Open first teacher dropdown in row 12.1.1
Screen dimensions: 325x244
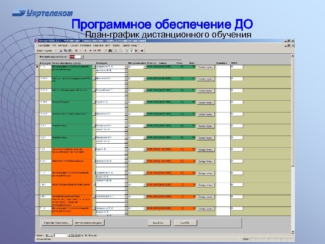(126, 126)
